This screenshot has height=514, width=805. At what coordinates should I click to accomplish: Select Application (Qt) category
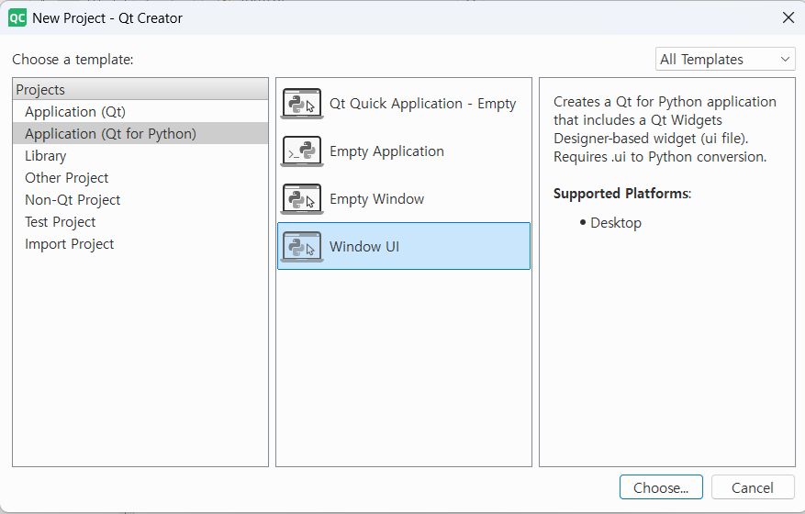point(140,111)
